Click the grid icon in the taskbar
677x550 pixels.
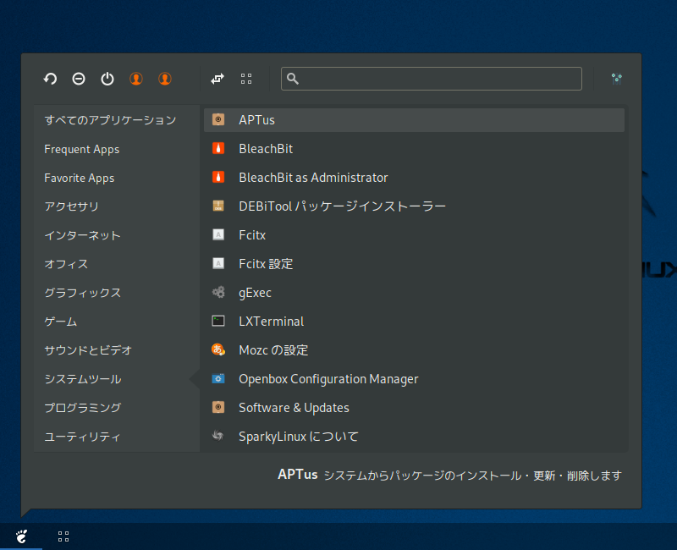pyautogui.click(x=63, y=536)
